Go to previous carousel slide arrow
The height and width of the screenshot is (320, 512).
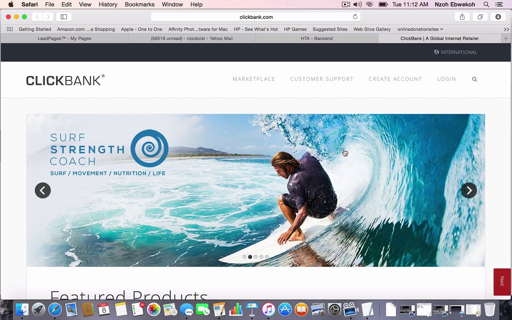click(43, 190)
